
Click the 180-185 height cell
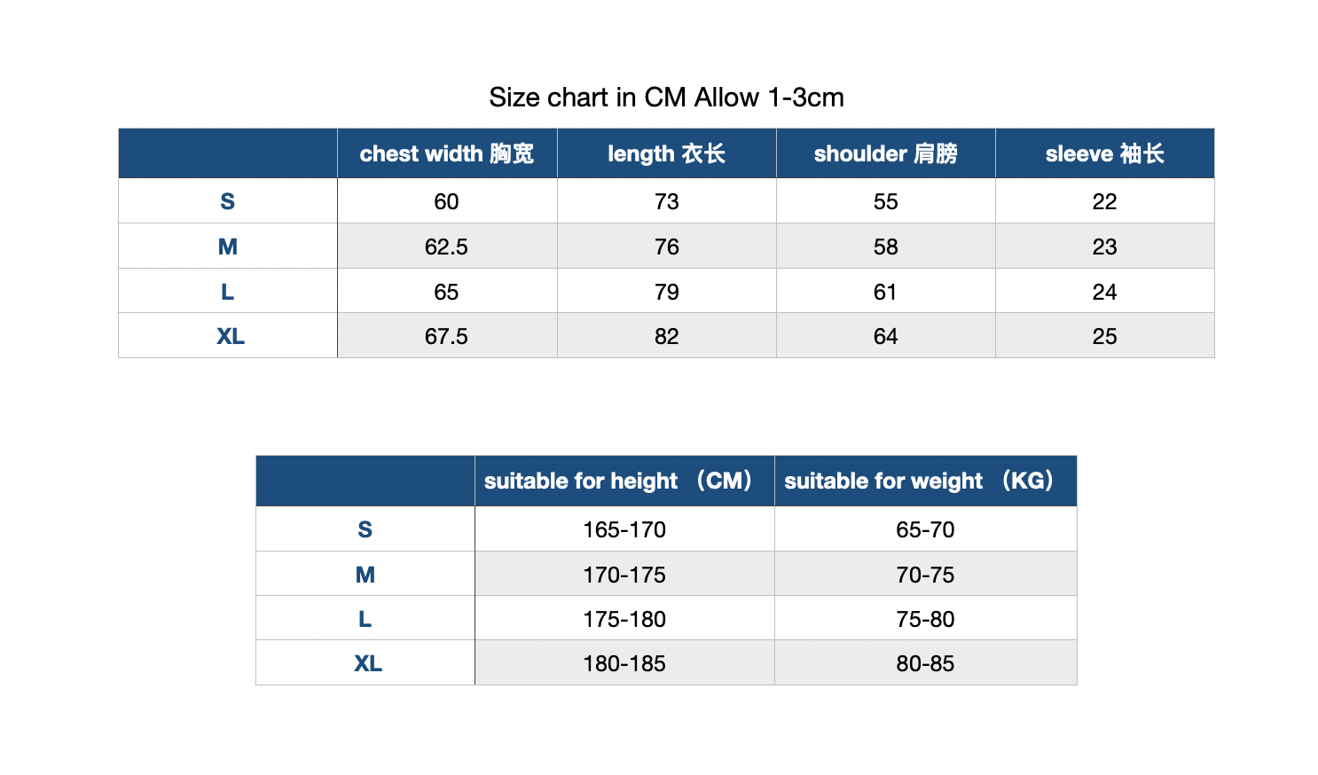pos(624,663)
